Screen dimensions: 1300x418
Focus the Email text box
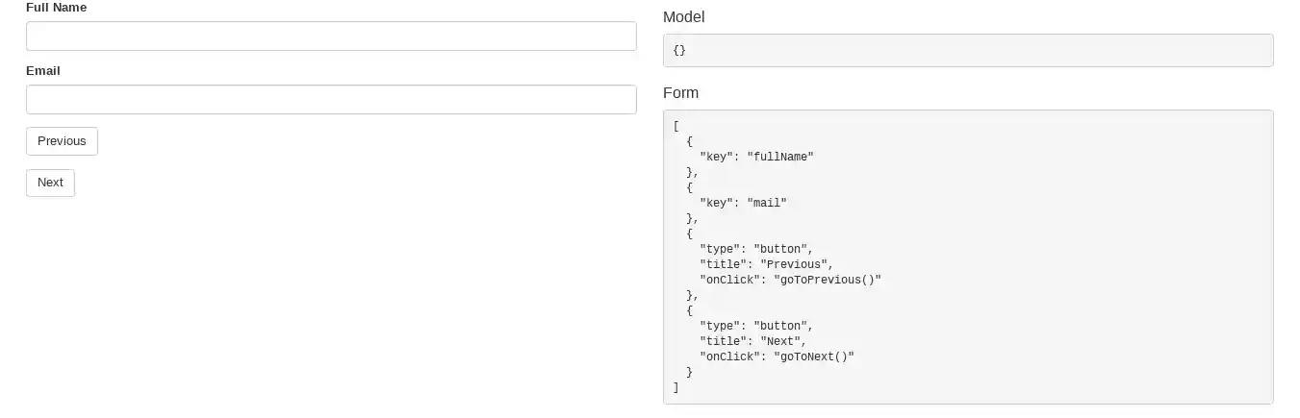tap(331, 100)
